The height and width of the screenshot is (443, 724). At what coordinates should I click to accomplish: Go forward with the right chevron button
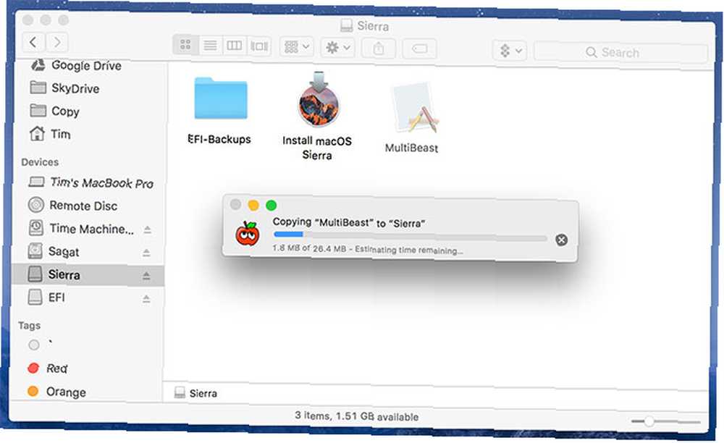point(56,43)
